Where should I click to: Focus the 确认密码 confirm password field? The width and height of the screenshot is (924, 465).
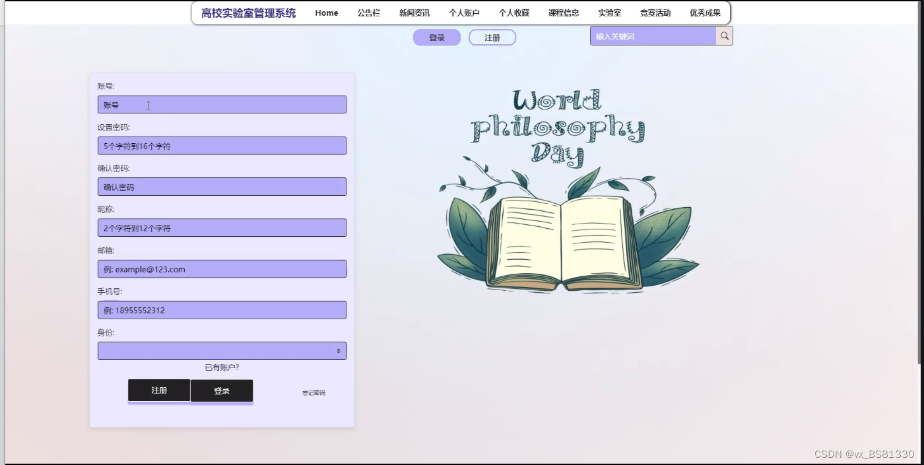(x=222, y=187)
